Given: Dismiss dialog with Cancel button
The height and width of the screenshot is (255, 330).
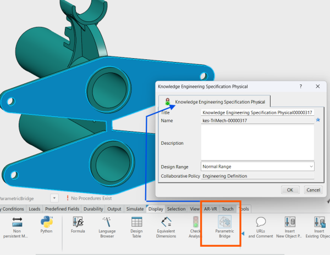Looking at the screenshot, I should 313,190.
